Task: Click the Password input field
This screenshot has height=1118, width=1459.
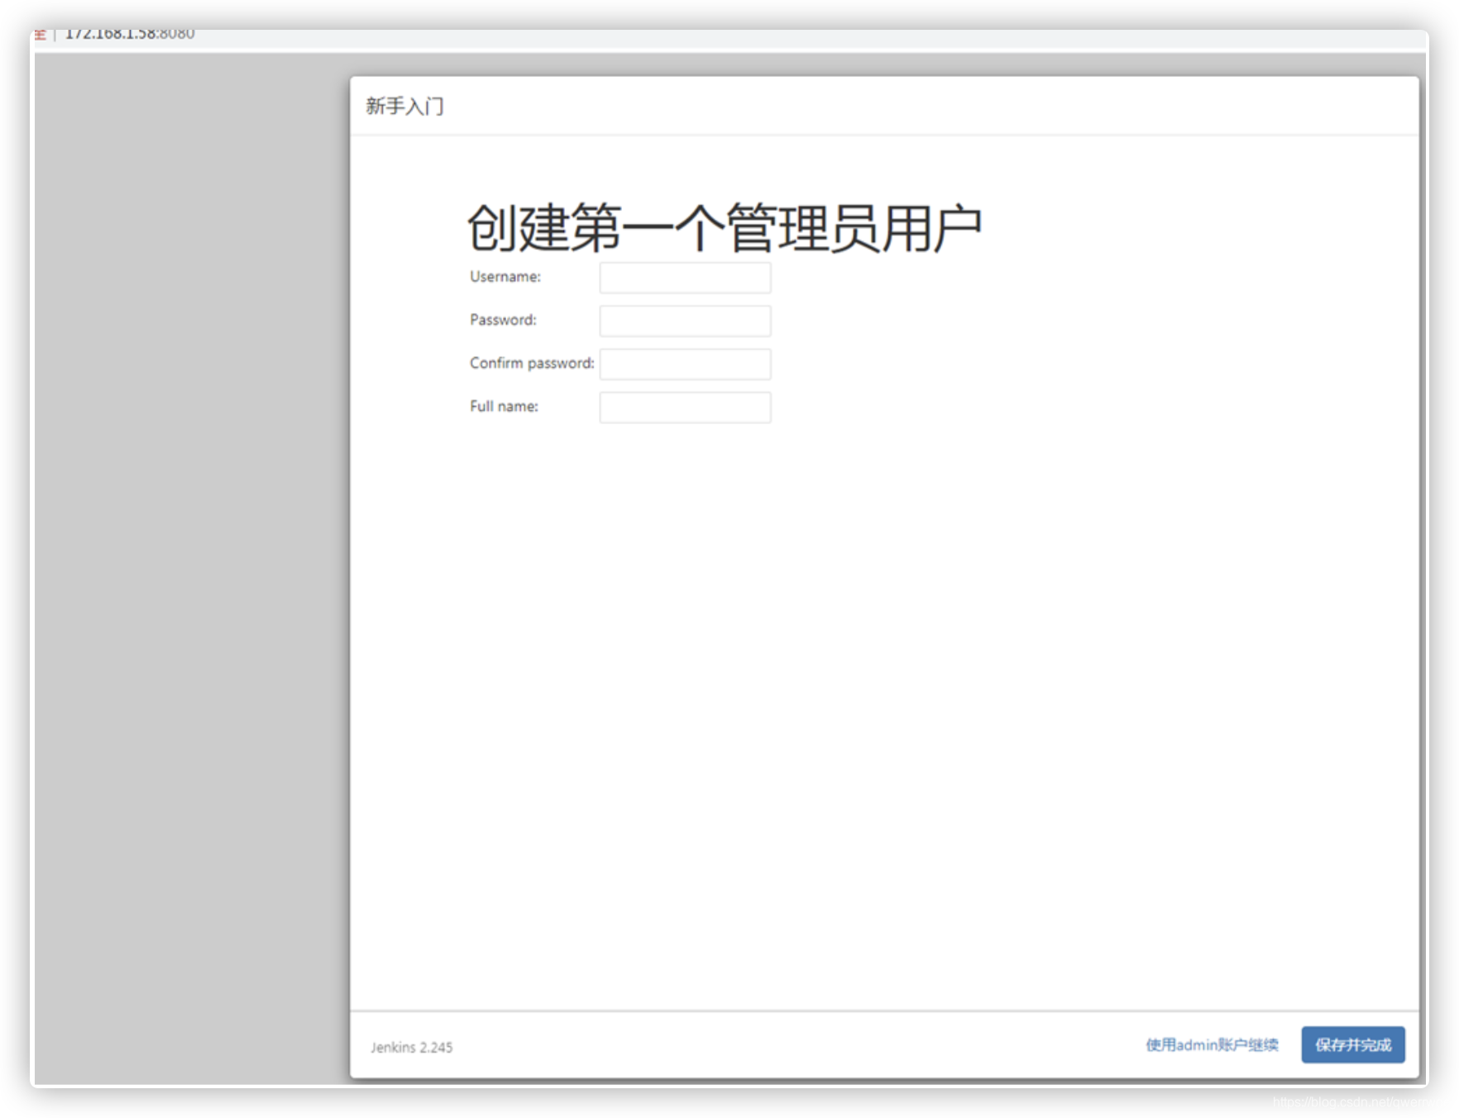Action: click(x=685, y=321)
